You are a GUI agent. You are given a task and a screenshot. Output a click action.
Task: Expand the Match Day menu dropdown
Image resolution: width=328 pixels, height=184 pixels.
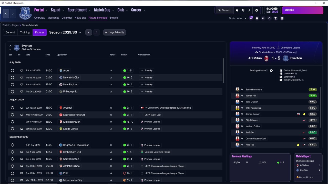(x=113, y=10)
